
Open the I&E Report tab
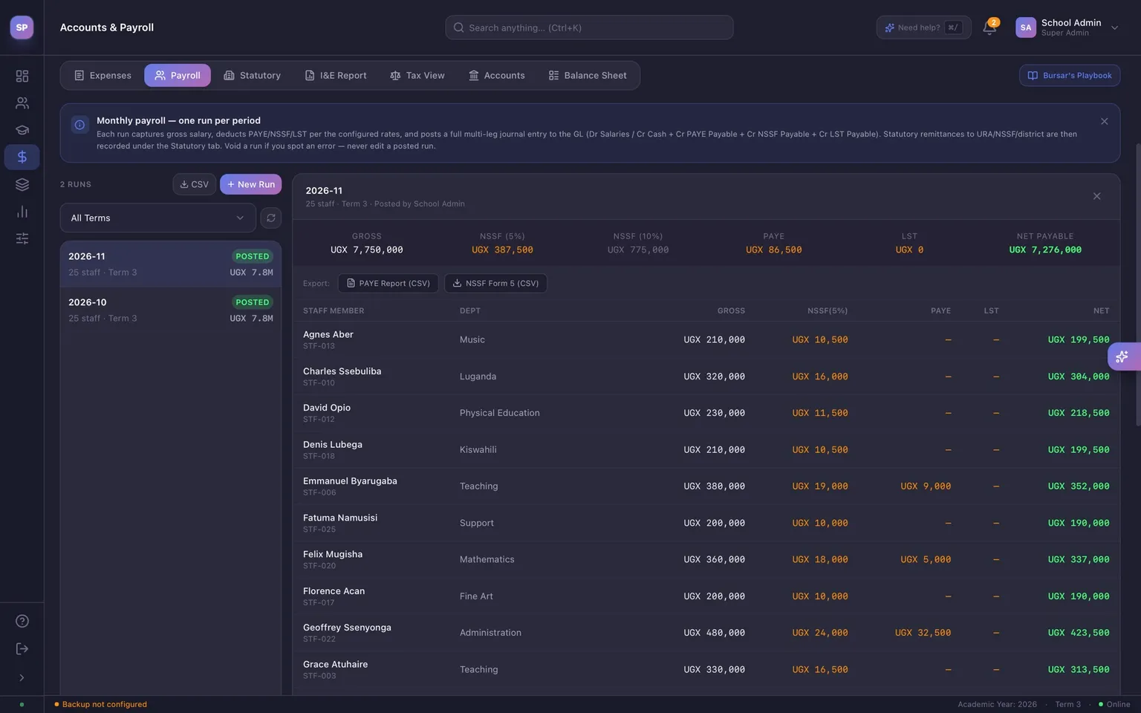point(336,75)
